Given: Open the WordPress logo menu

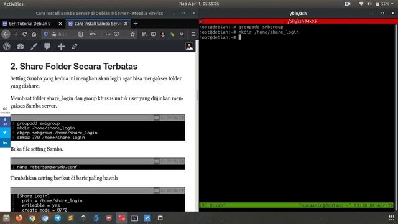Looking at the screenshot, I should point(7,46).
